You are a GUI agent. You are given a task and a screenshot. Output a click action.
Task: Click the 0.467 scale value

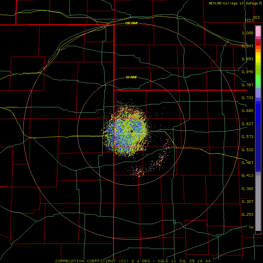pyautogui.click(x=248, y=163)
